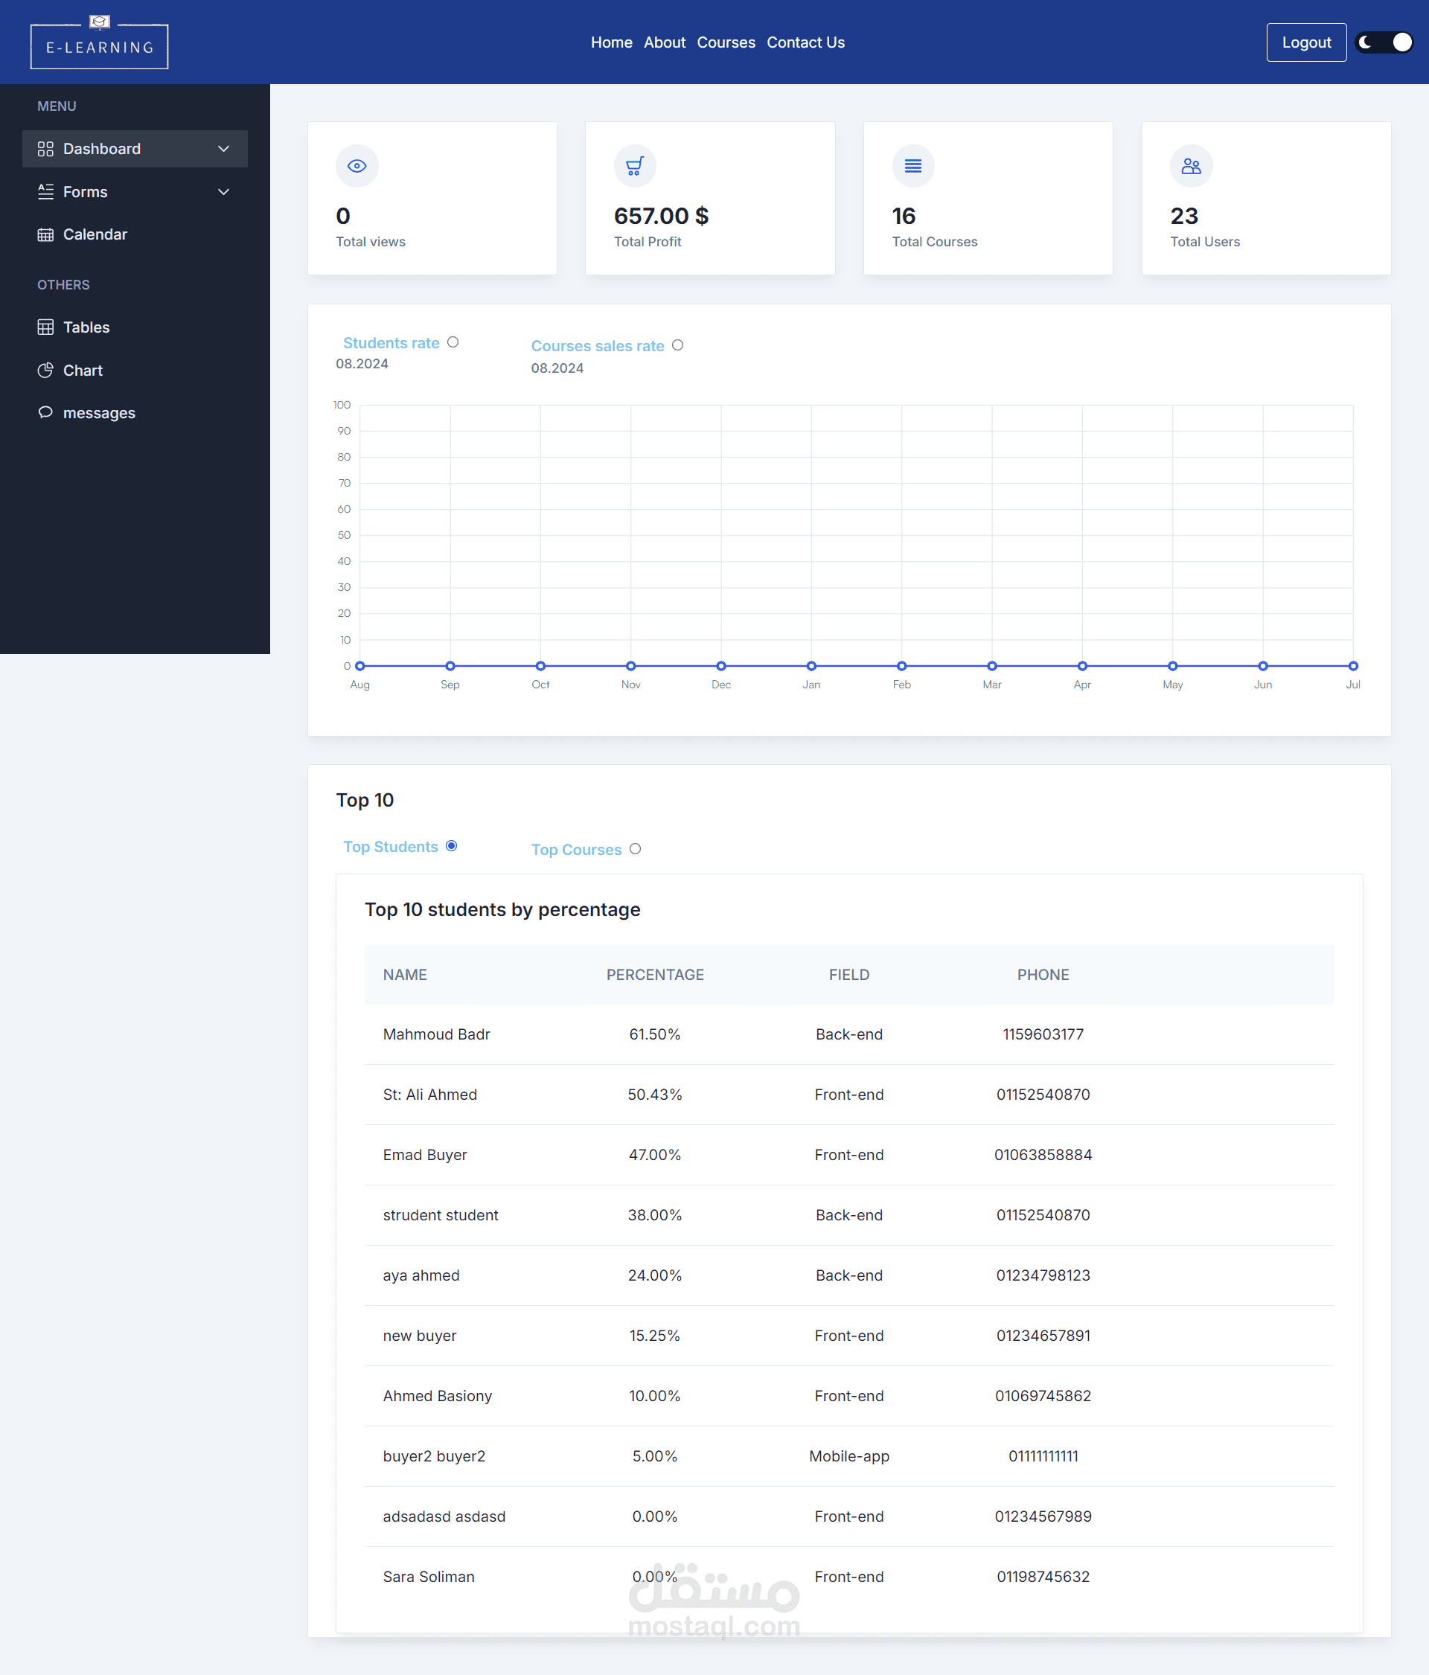The width and height of the screenshot is (1429, 1675).
Task: Expand the Dashboard menu chevron
Action: pos(224,149)
